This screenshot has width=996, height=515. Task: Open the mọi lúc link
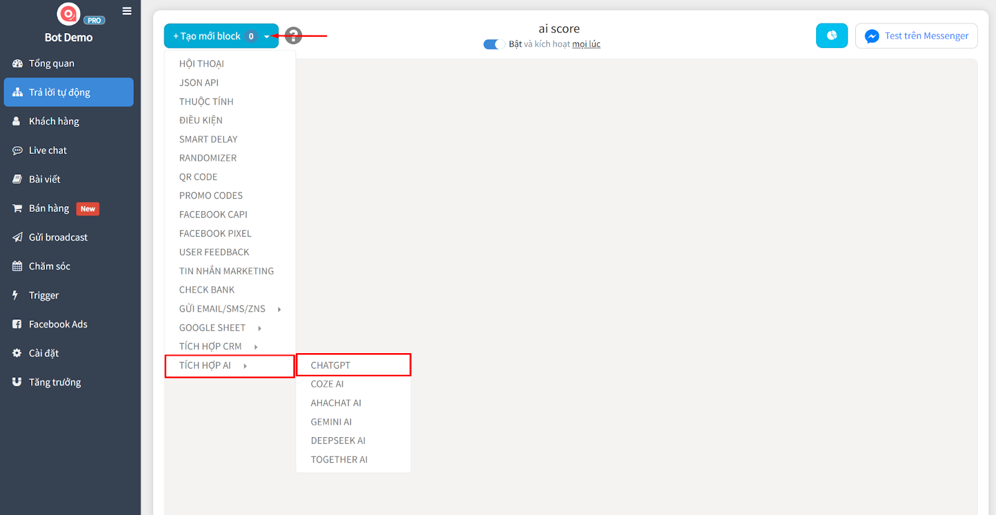pos(586,44)
